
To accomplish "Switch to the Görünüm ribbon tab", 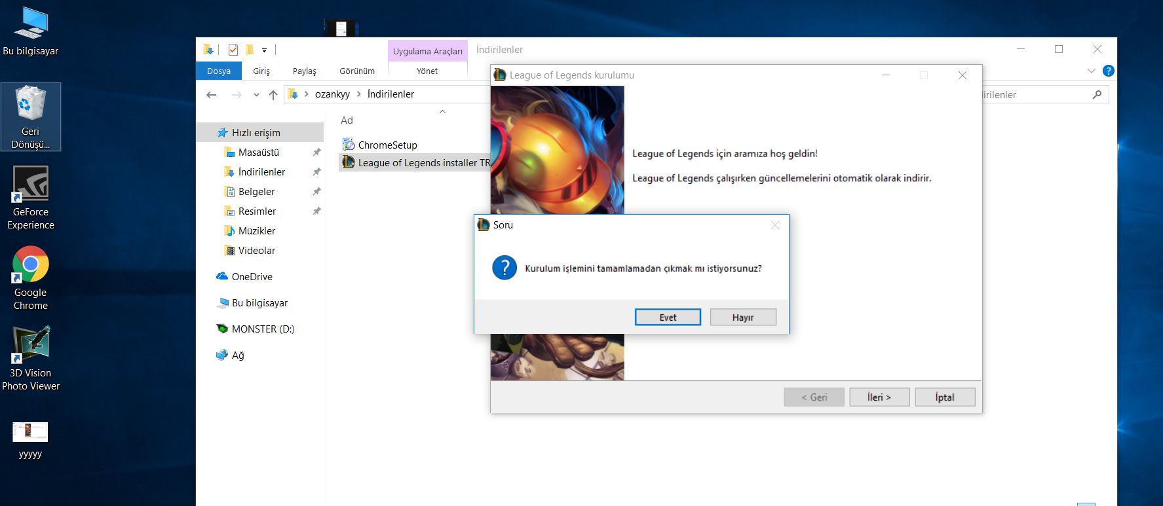I will [x=357, y=71].
